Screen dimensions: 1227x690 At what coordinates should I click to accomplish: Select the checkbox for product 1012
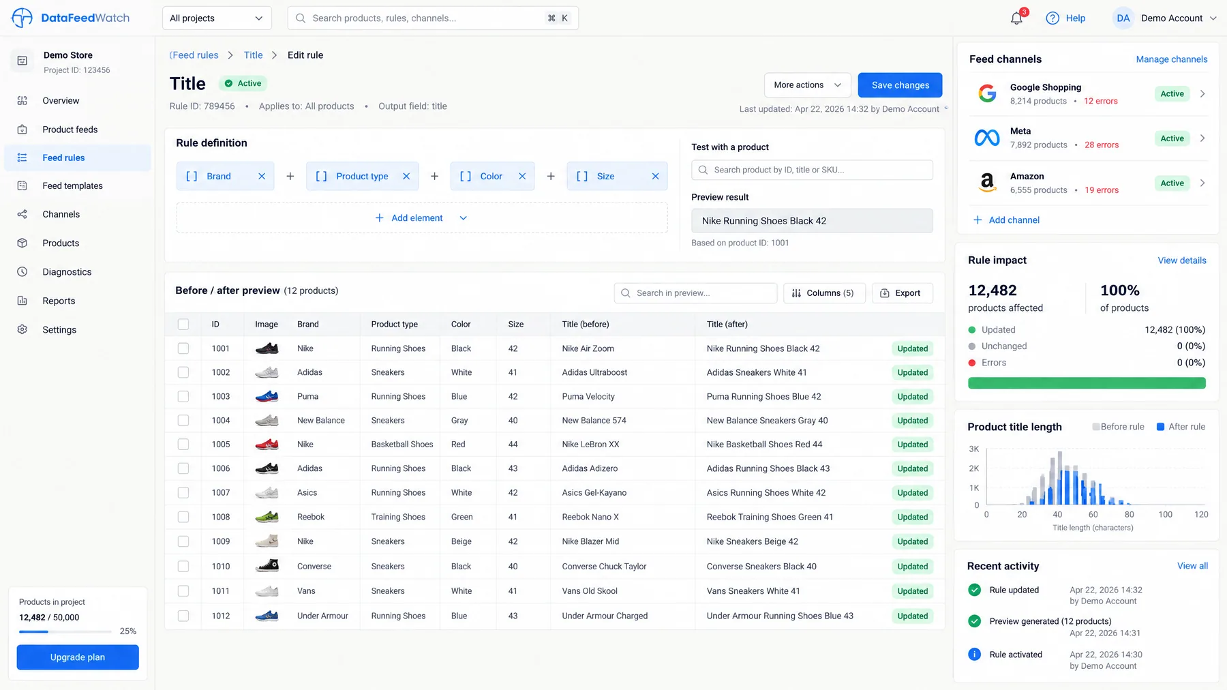pos(183,616)
